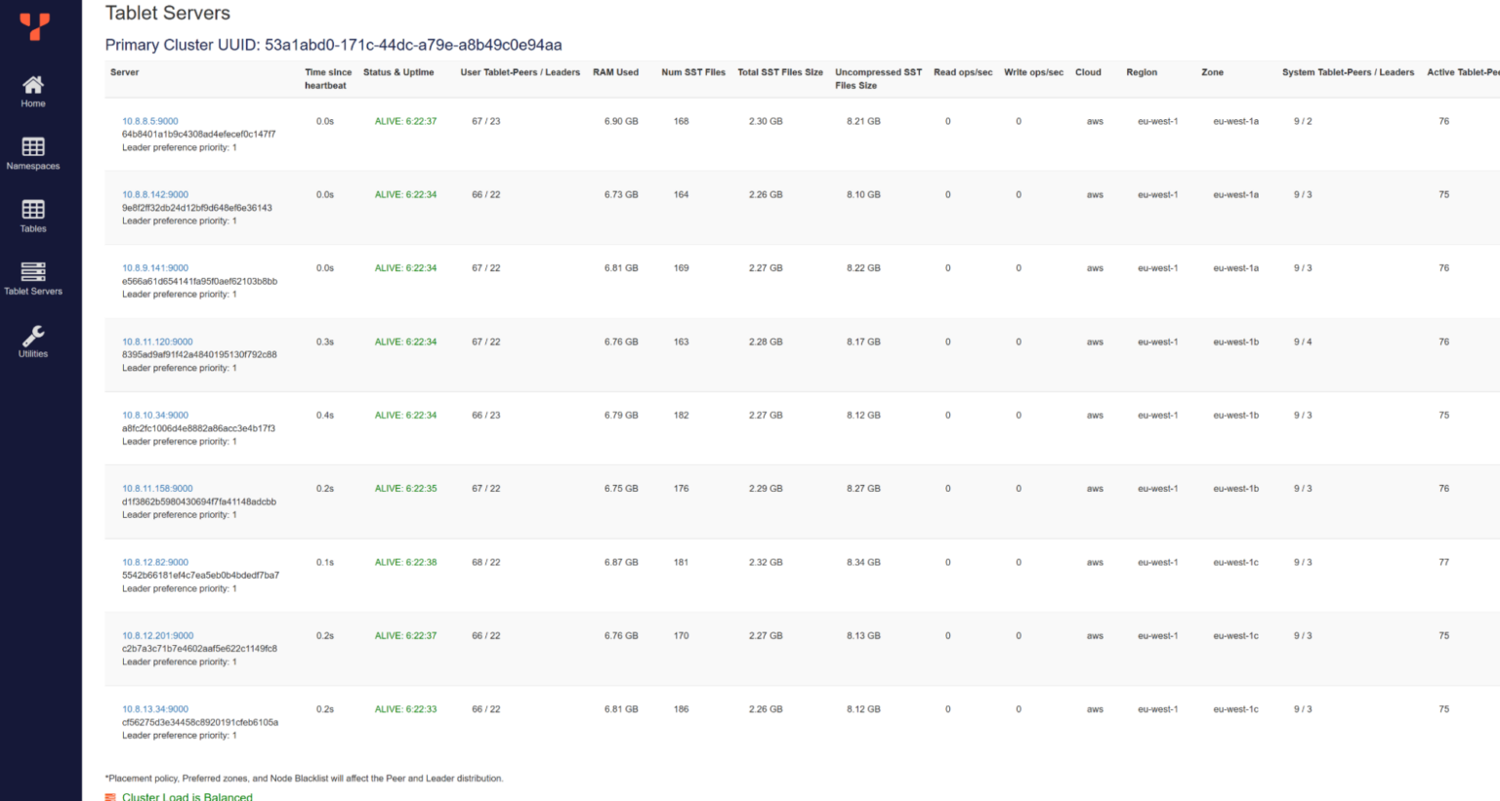
Task: Click the RAM Used column header
Action: click(615, 72)
